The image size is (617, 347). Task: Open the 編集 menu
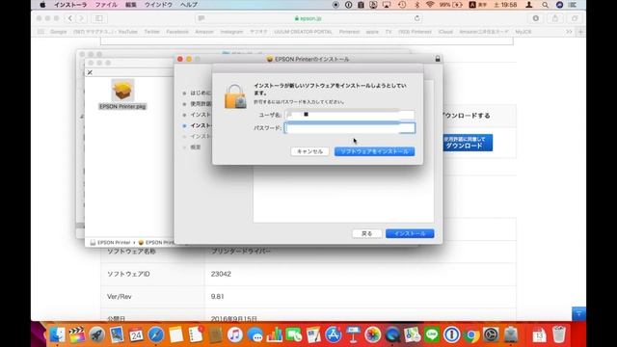[x=131, y=5]
